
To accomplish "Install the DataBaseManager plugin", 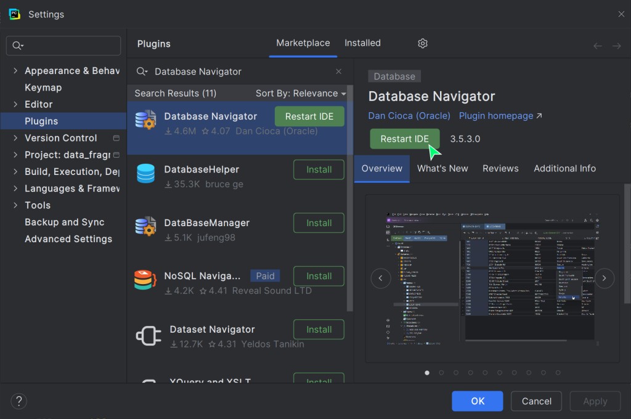I will coord(319,223).
